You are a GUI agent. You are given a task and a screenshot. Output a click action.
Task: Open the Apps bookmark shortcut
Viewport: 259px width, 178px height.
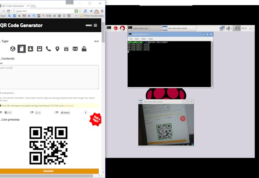(x=3, y=16)
